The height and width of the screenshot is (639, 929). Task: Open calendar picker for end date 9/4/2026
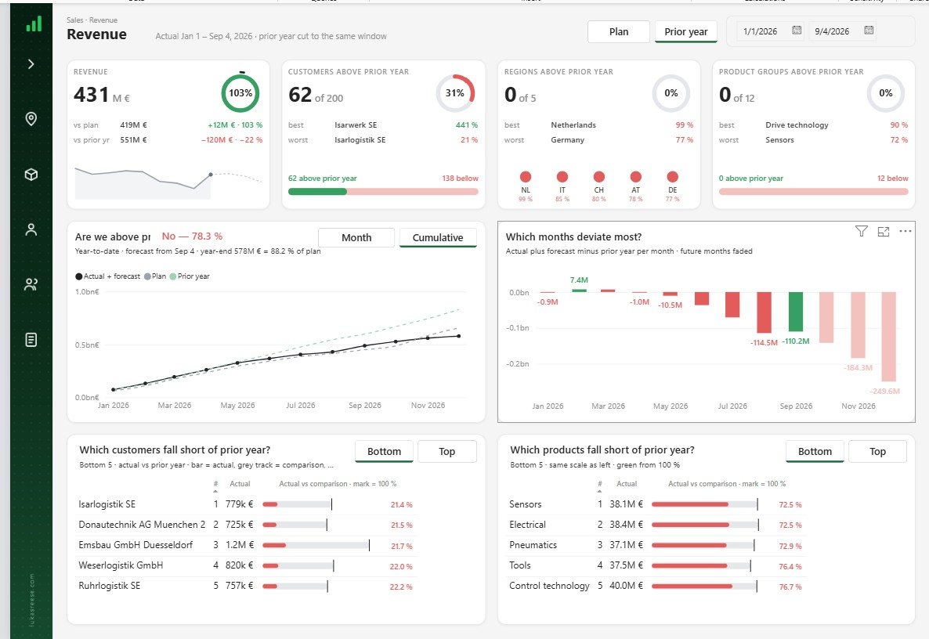pyautogui.click(x=869, y=31)
